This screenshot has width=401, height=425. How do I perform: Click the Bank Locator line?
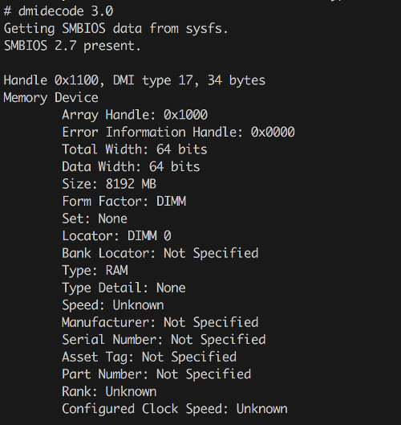160,253
